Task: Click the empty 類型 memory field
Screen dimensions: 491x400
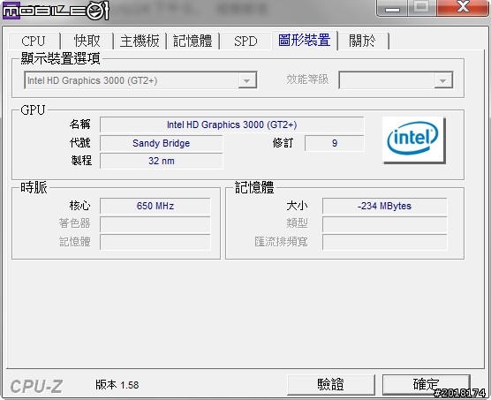Action: [384, 224]
